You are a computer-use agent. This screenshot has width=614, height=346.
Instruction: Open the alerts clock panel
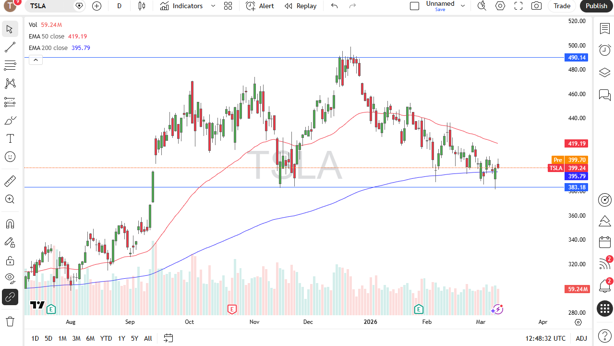[x=604, y=50]
